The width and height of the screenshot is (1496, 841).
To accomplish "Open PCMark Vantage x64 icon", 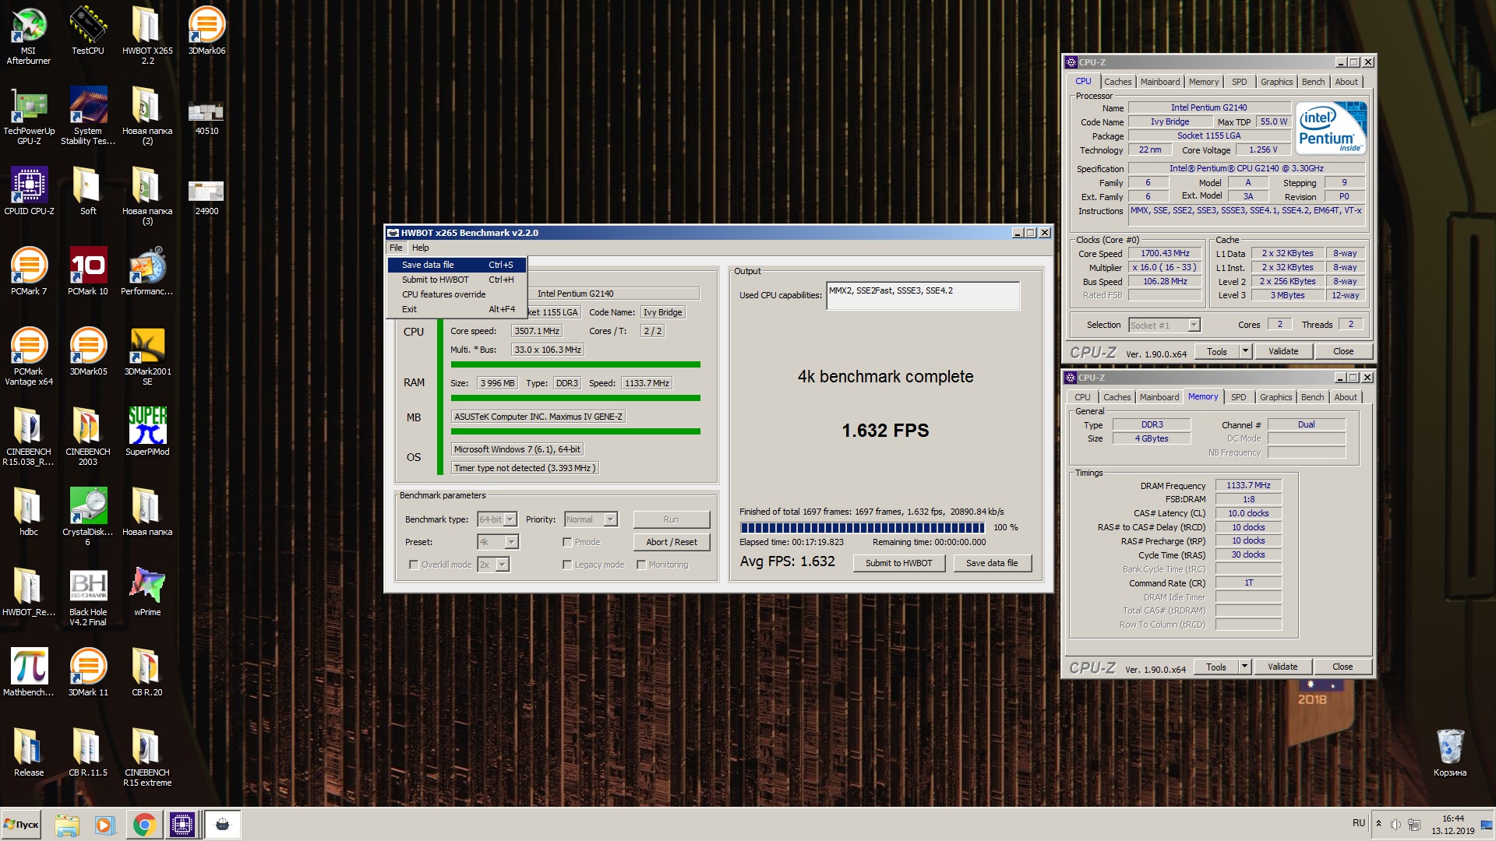I will tap(29, 356).
